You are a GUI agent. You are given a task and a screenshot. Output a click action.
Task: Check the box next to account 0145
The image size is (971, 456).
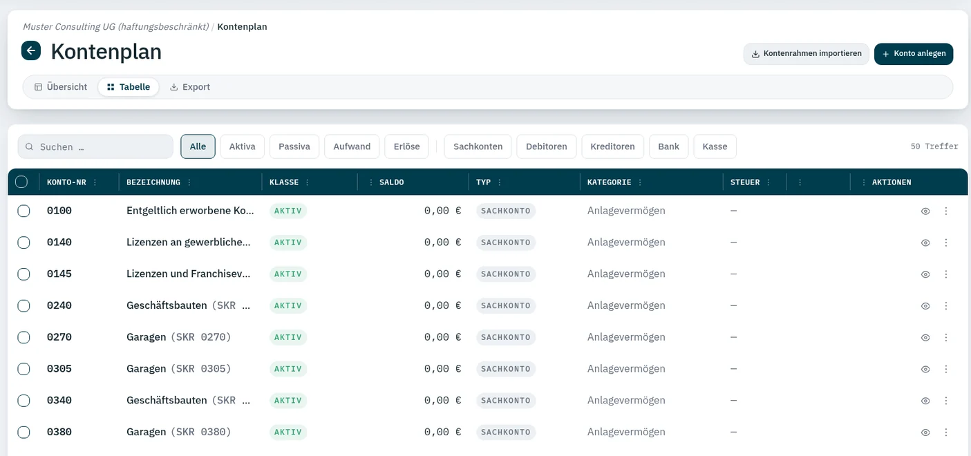(x=23, y=274)
